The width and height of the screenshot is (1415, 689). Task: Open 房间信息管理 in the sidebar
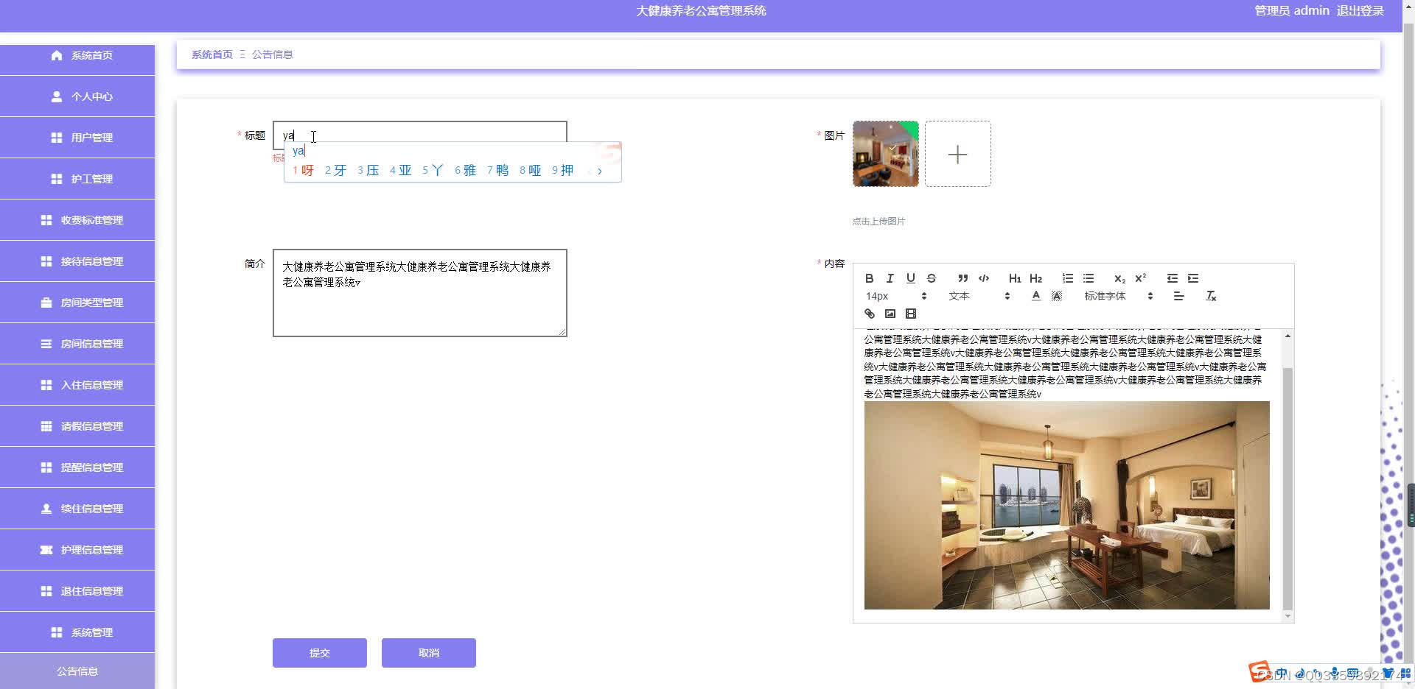tap(77, 344)
